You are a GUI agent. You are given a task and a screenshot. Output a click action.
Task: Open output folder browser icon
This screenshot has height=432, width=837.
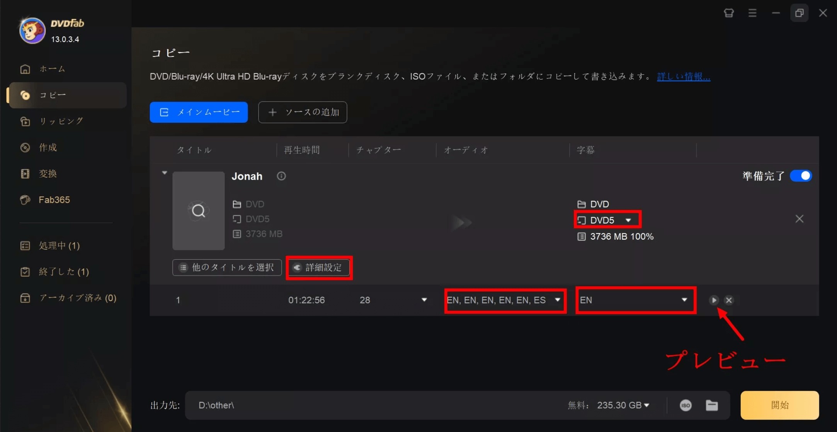click(x=711, y=405)
